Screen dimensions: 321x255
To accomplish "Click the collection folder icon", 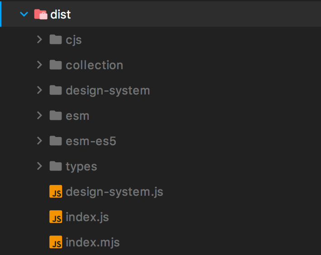I will 56,65.
